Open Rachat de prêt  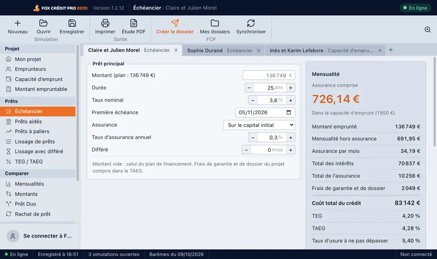38,214
